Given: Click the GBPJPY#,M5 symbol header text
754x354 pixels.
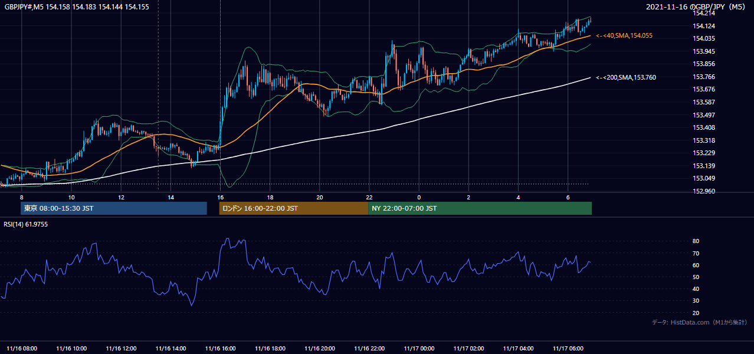Looking at the screenshot, I should coord(77,7).
